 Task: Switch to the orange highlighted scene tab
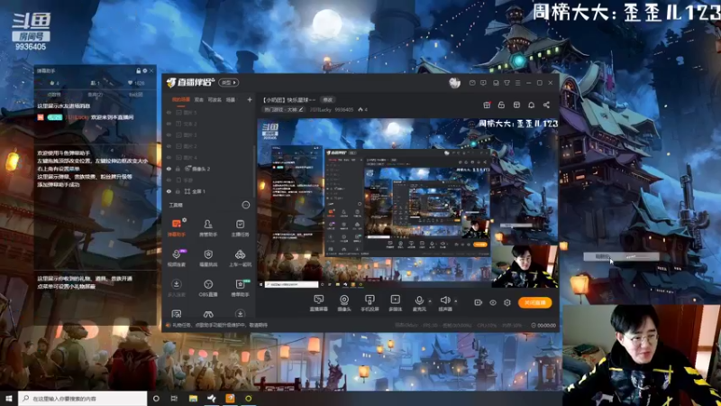181,99
